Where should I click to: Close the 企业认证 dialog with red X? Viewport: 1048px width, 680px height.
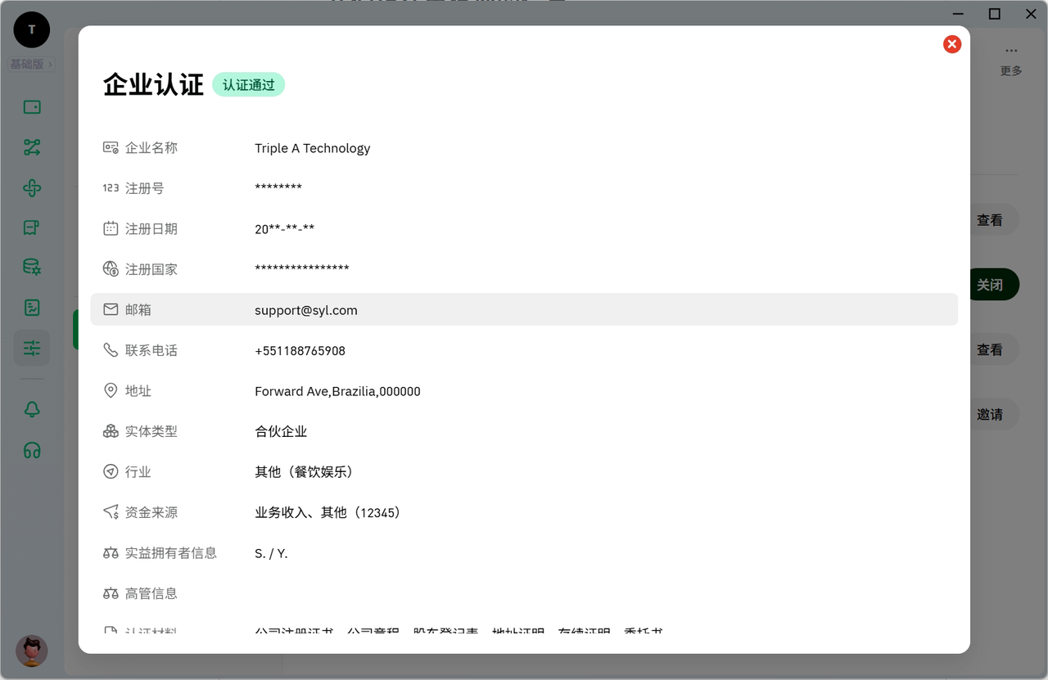(x=951, y=44)
